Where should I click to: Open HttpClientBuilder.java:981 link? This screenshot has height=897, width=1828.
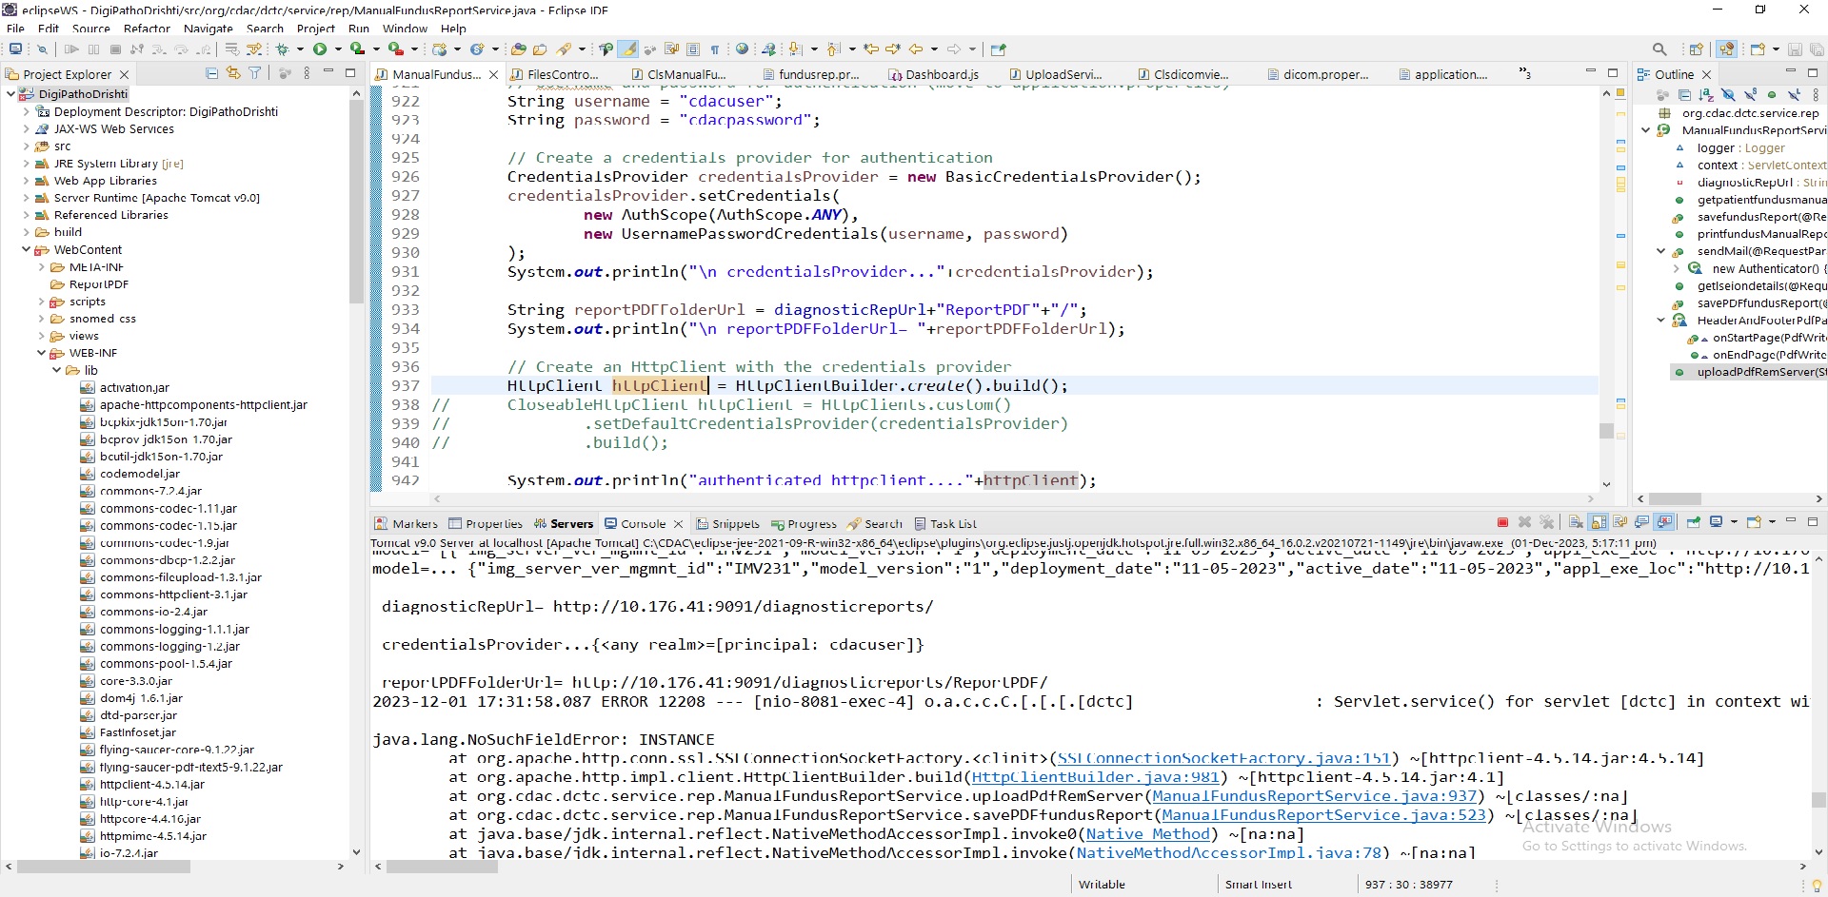(1095, 777)
